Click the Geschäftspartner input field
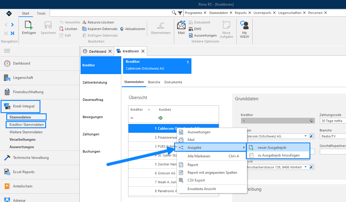The width and height of the screenshot is (346, 202). [x=333, y=152]
